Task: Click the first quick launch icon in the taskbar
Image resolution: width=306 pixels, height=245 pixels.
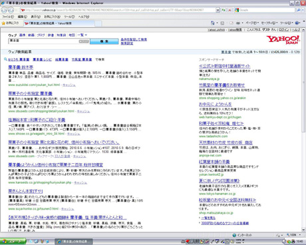Action: pos(31,242)
